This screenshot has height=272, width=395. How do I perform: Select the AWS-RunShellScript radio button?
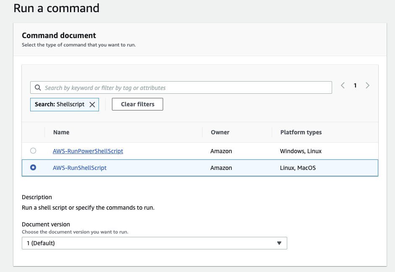pyautogui.click(x=33, y=167)
